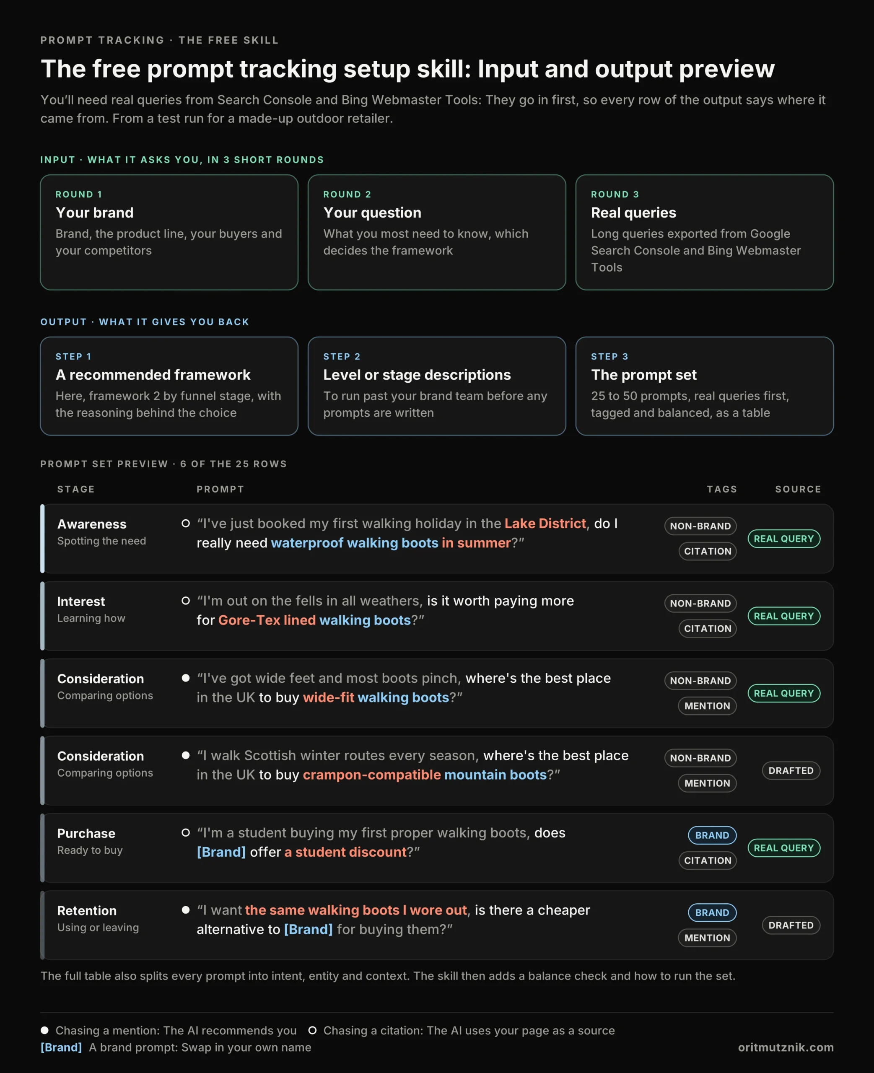Viewport: 874px width, 1073px height.
Task: Click the CITATION tag in the Purchase row
Action: [707, 860]
